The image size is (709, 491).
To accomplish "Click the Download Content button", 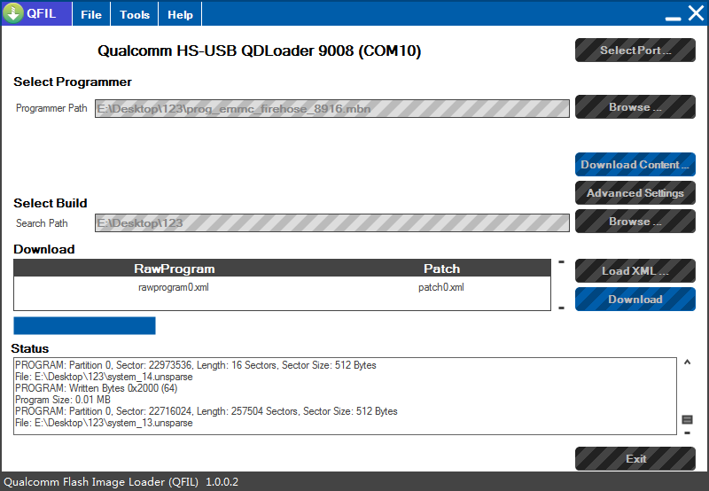I will pyautogui.click(x=635, y=165).
